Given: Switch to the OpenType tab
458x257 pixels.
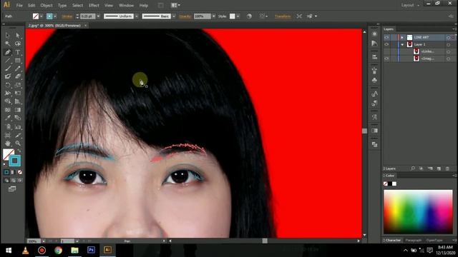Looking at the screenshot, I should point(434,241).
